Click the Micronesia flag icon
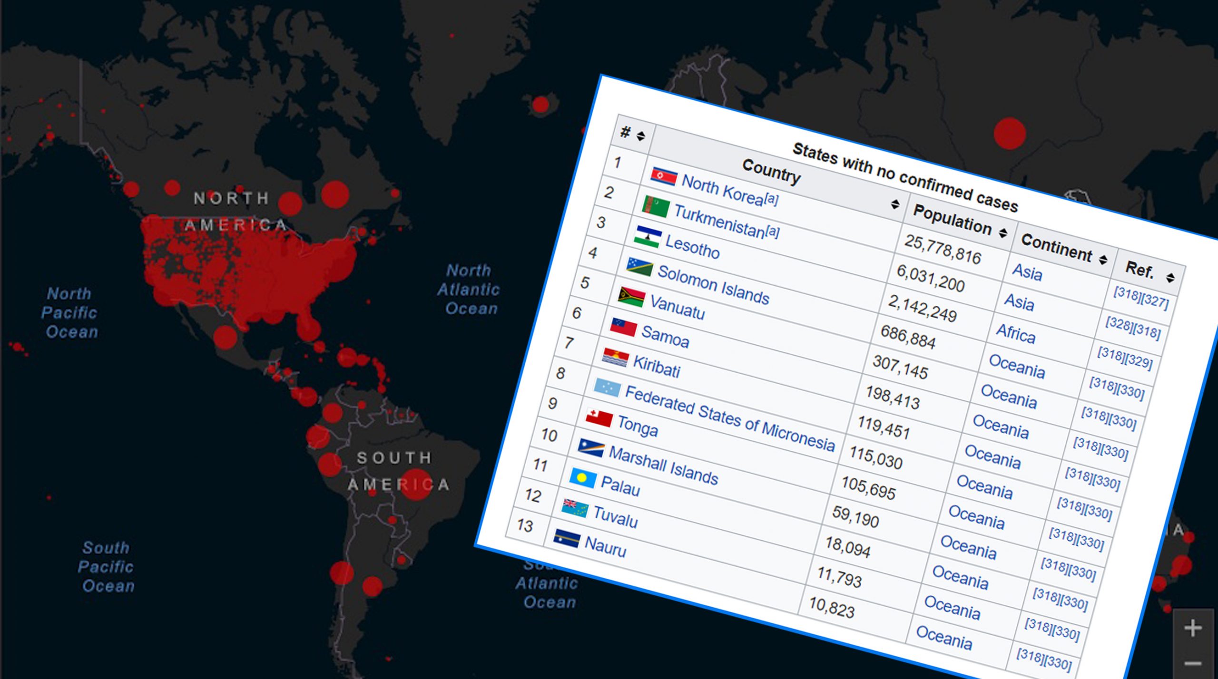This screenshot has width=1218, height=679. pos(607,387)
